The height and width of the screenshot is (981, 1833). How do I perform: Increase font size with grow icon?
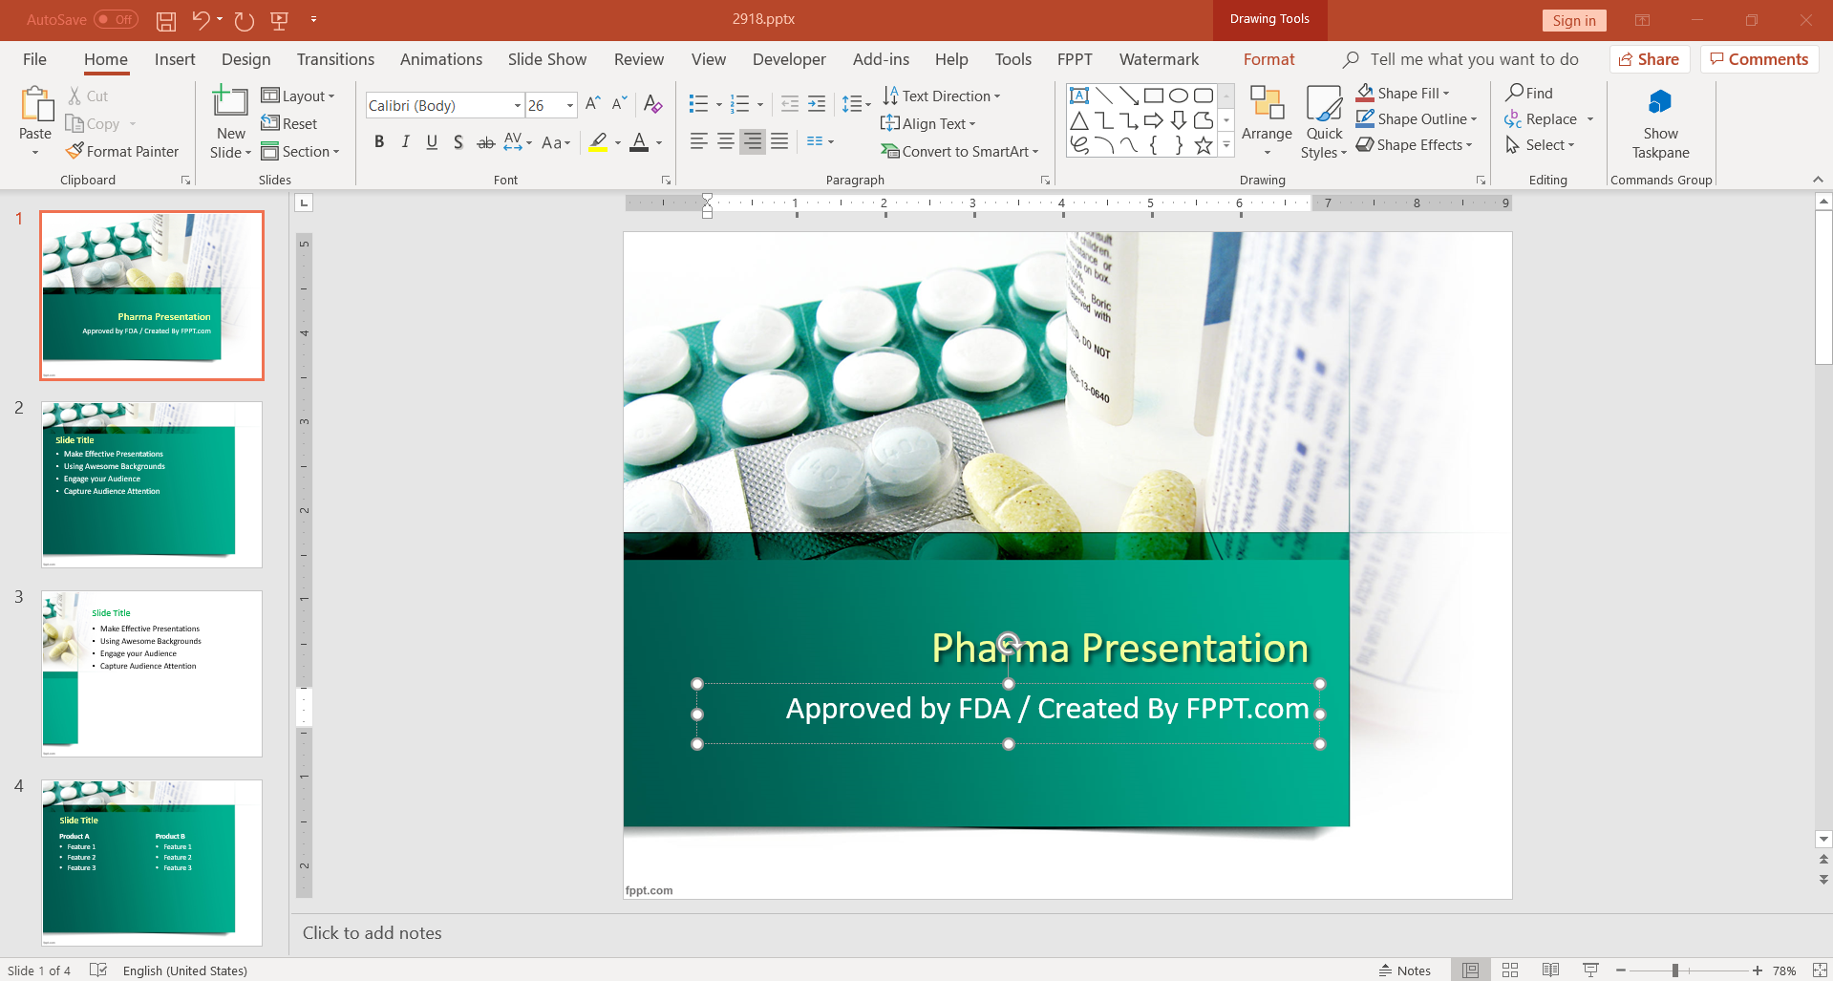592,104
